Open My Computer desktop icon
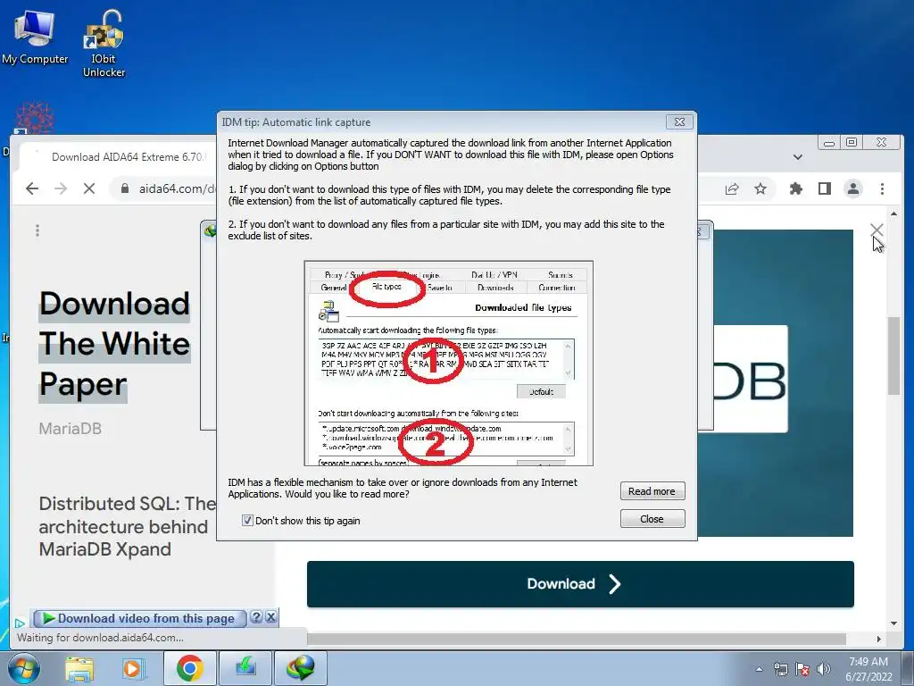 (x=35, y=38)
